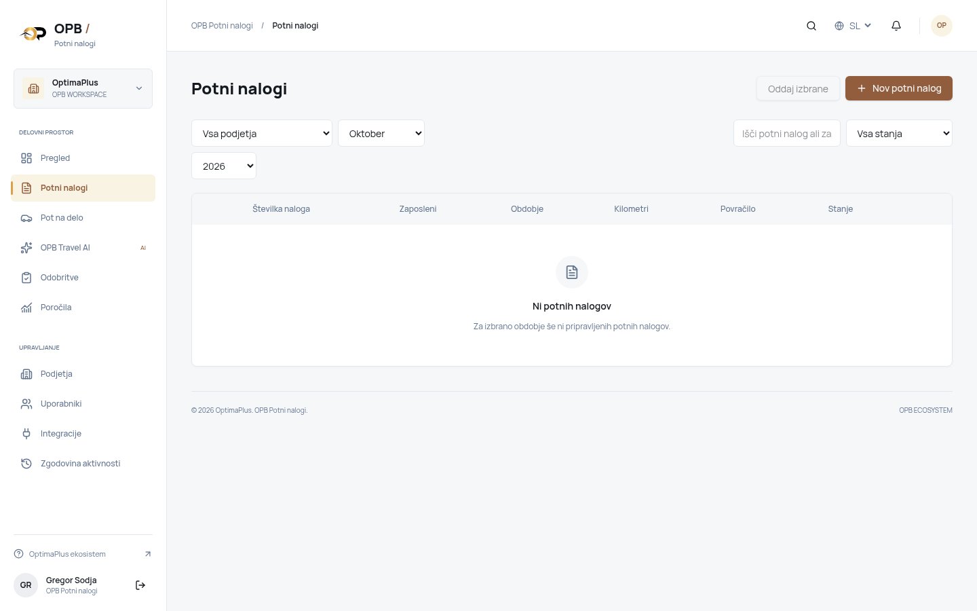Click the Odobritve clipboard icon
977x611 pixels.
tap(26, 278)
